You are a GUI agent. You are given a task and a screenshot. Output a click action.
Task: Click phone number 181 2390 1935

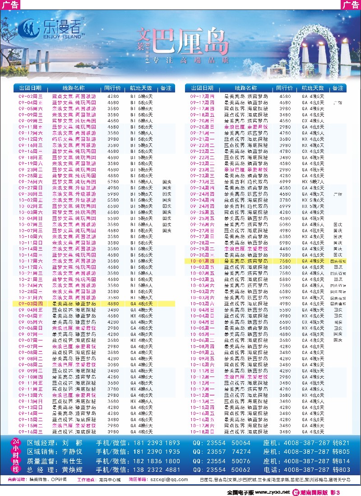coord(157,452)
